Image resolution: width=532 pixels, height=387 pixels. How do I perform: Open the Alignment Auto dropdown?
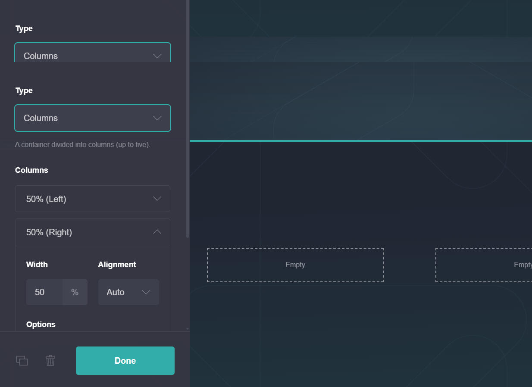tap(128, 292)
